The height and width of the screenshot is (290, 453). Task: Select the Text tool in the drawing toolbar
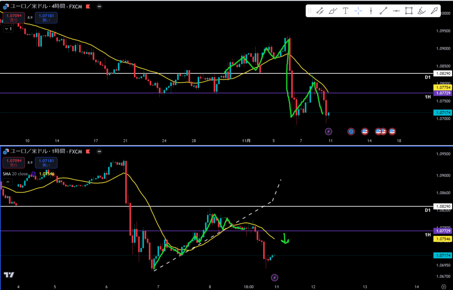(346, 11)
